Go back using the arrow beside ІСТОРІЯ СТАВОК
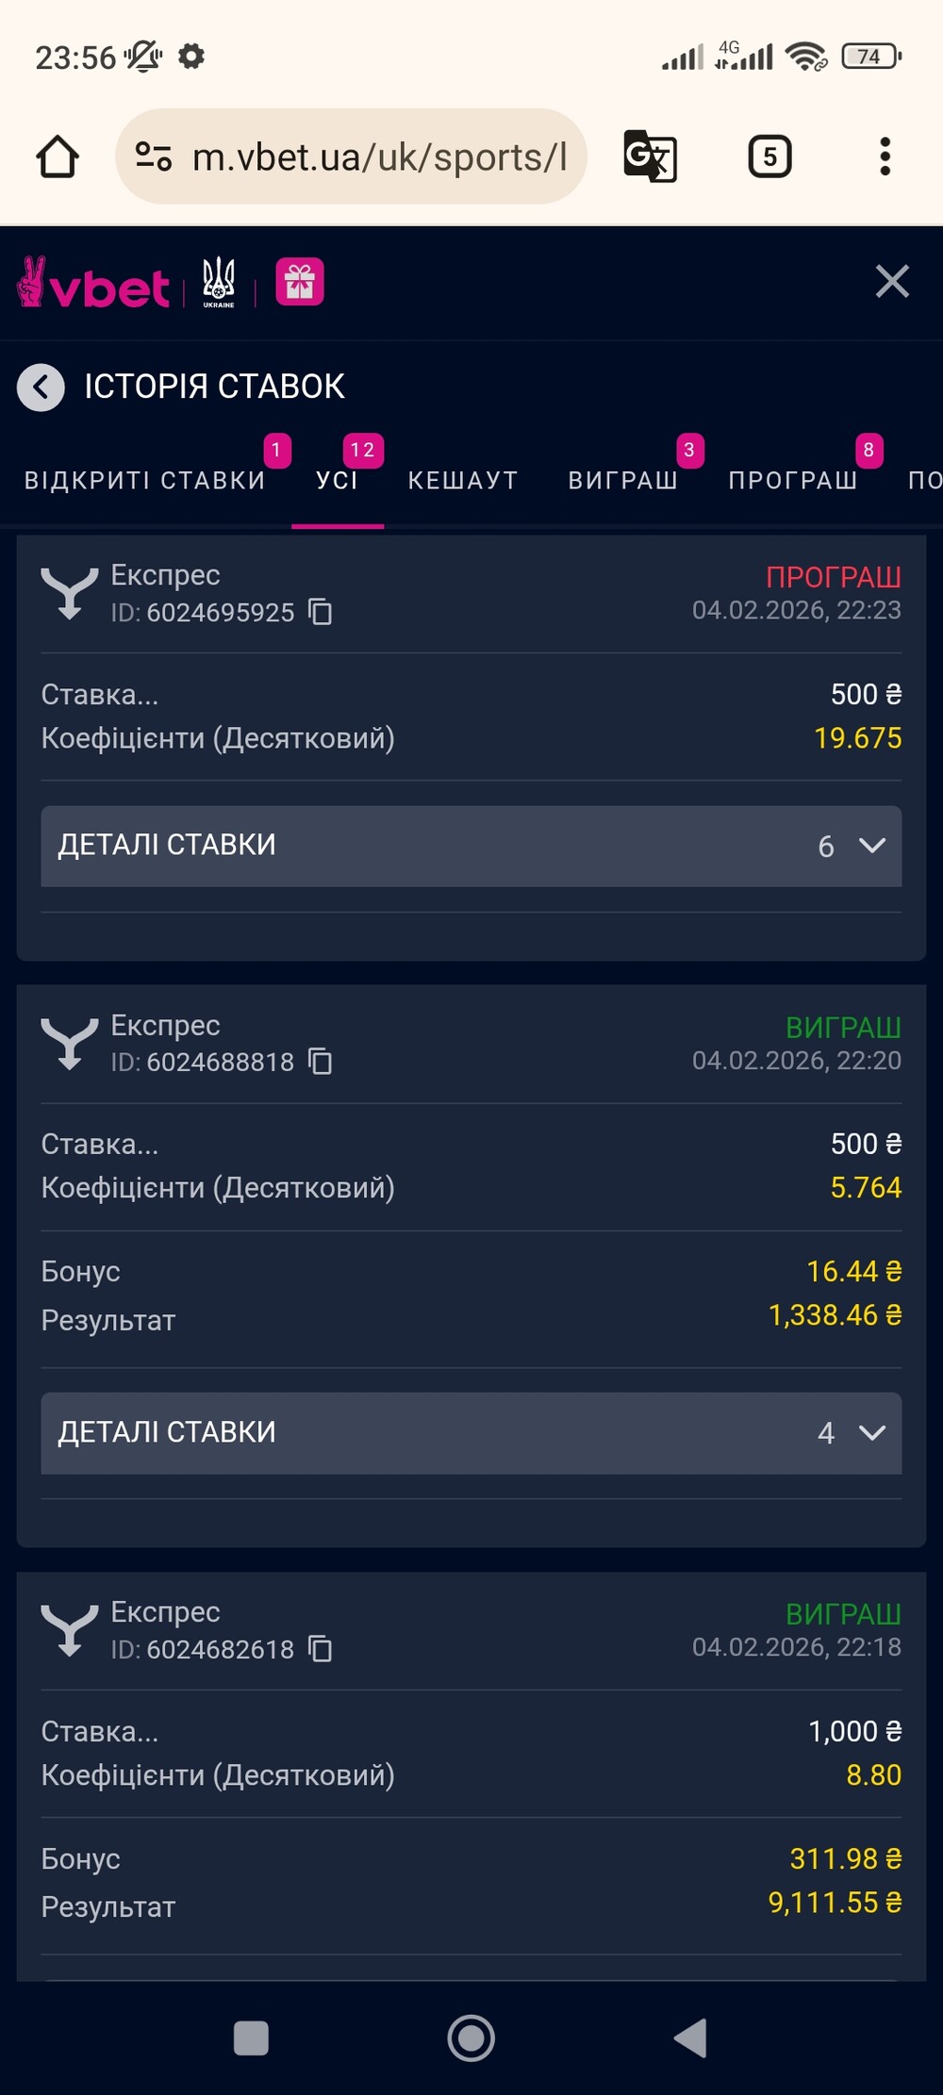The width and height of the screenshot is (943, 2095). (41, 387)
